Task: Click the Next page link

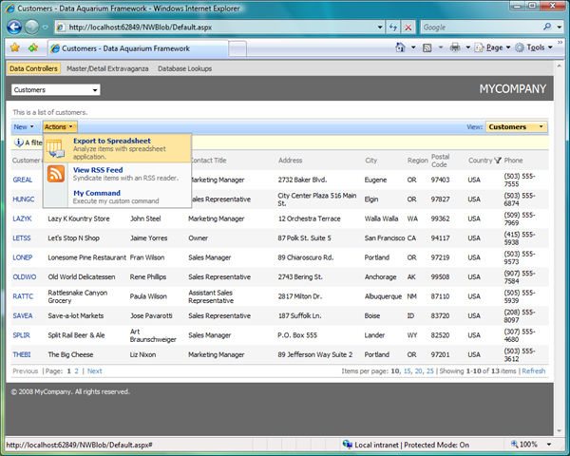Action: 94,371
